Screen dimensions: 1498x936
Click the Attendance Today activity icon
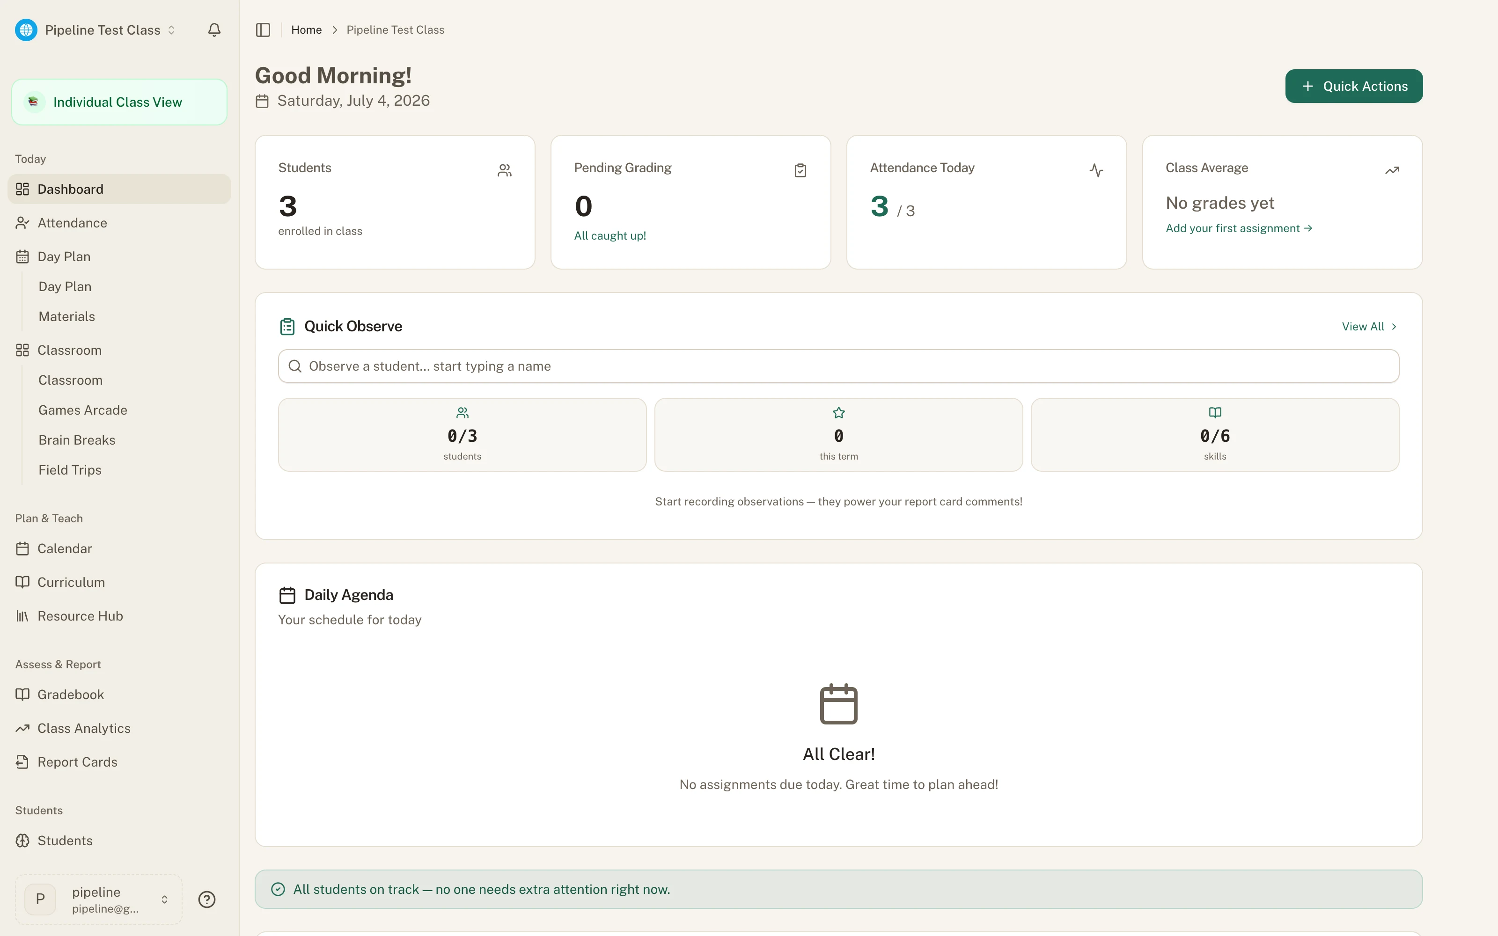tap(1096, 170)
